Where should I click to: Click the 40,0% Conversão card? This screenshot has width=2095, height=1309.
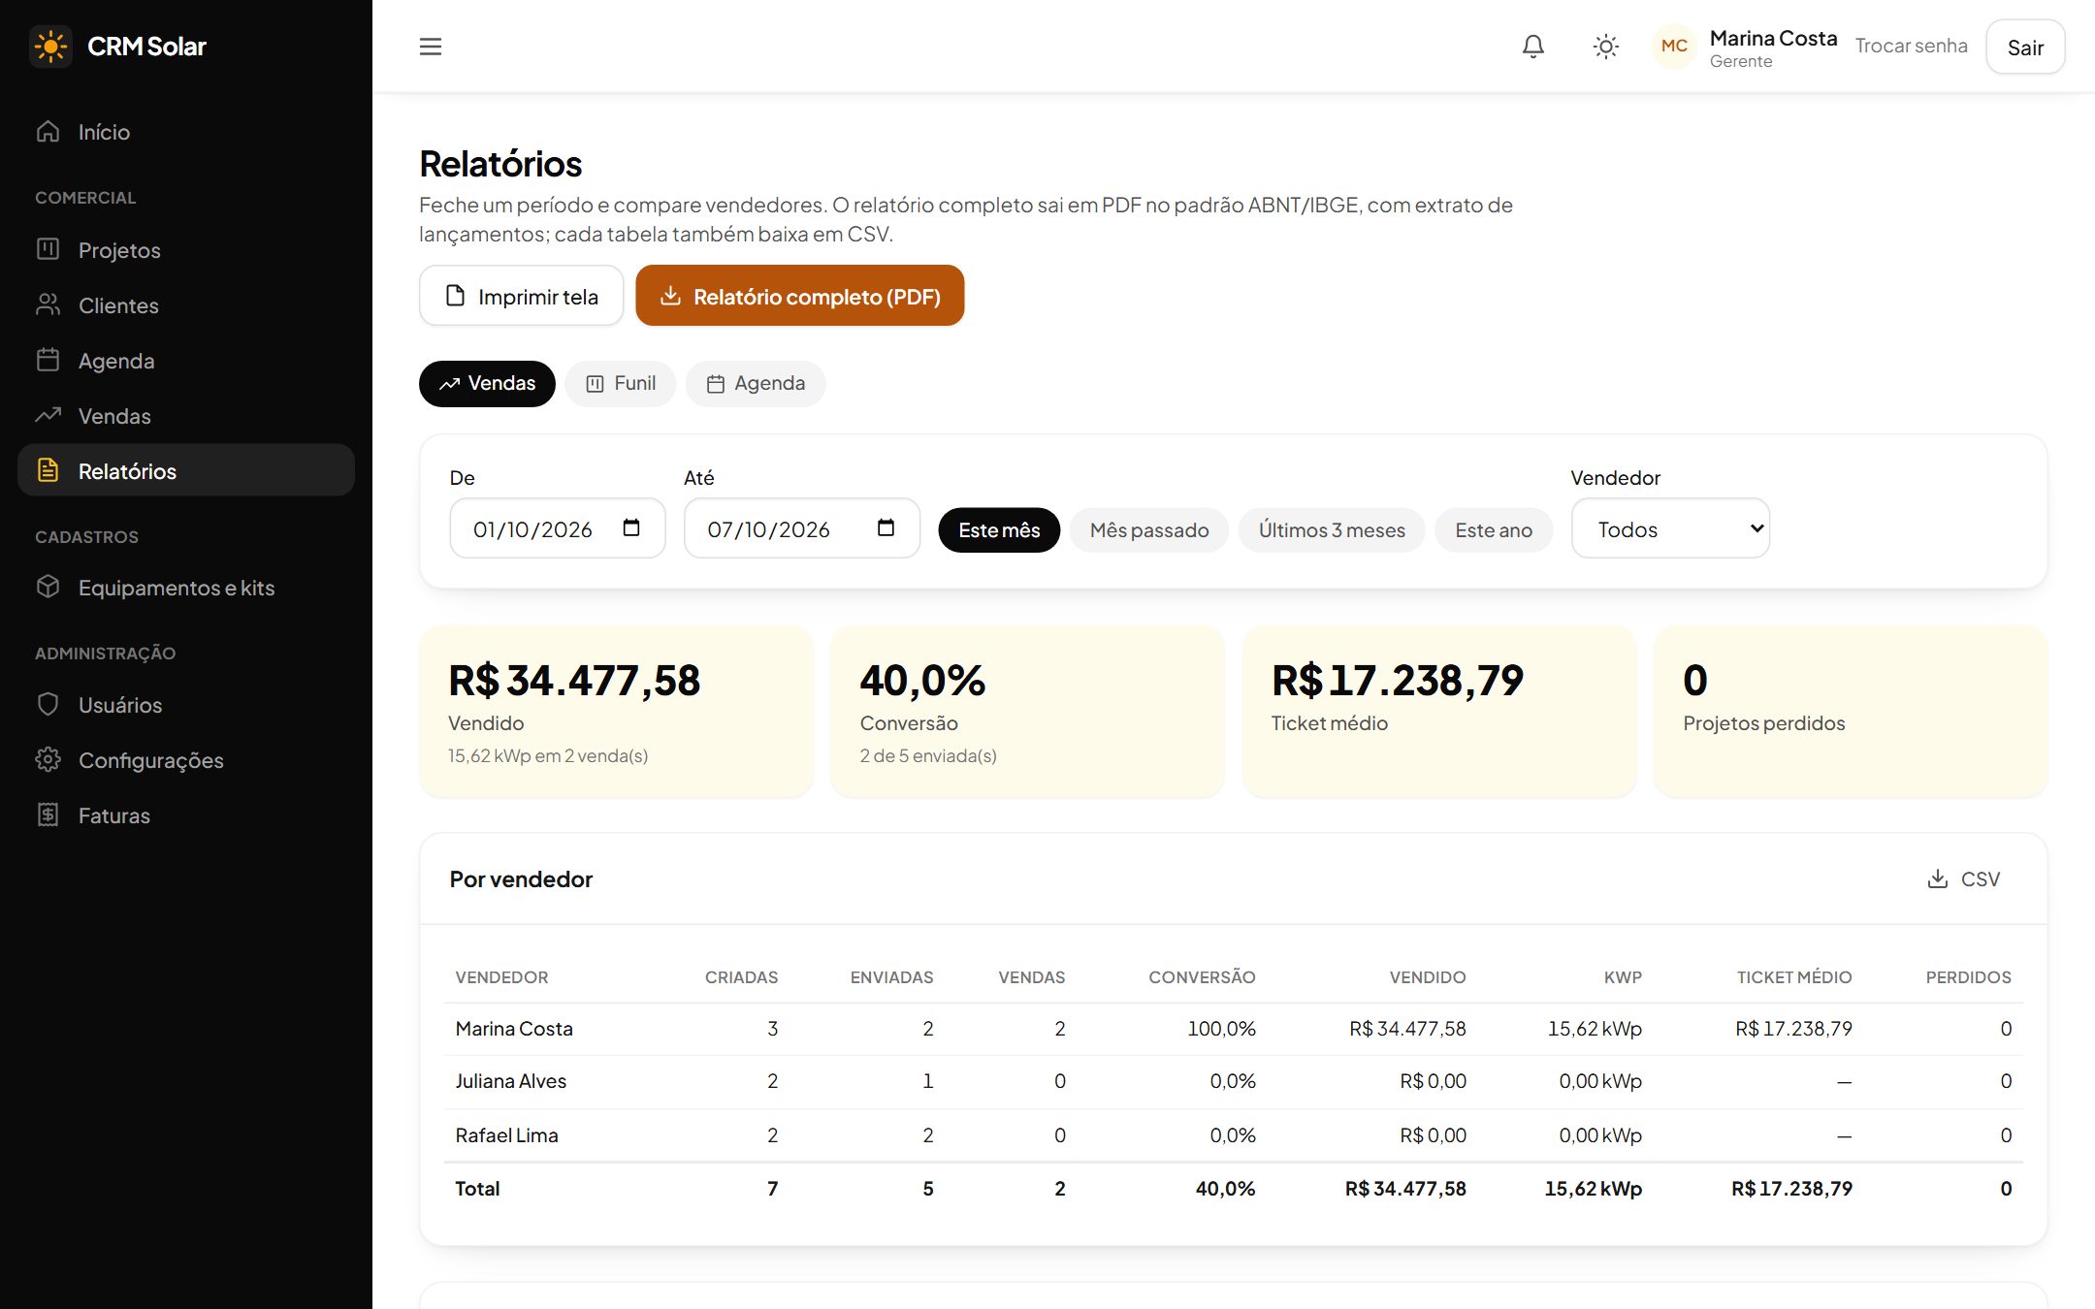(x=1027, y=711)
